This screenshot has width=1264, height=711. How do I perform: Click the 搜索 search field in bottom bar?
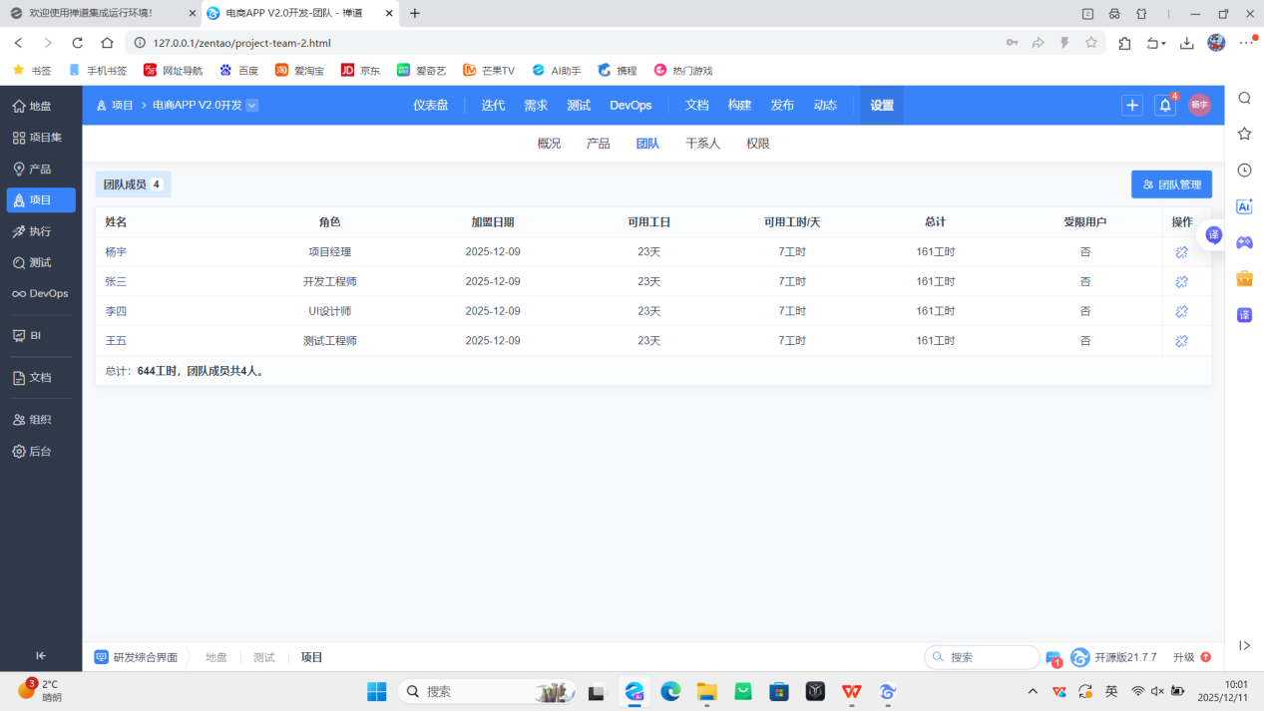[x=983, y=656]
